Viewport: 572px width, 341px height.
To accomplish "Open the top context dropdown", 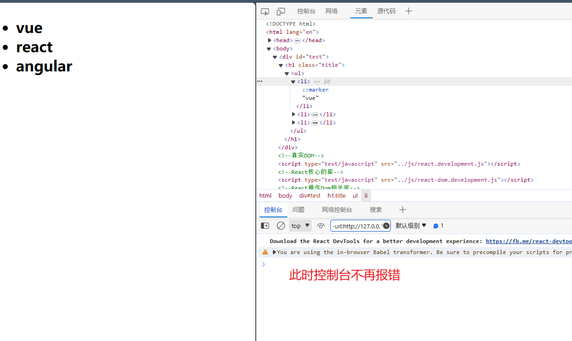I will click(300, 226).
